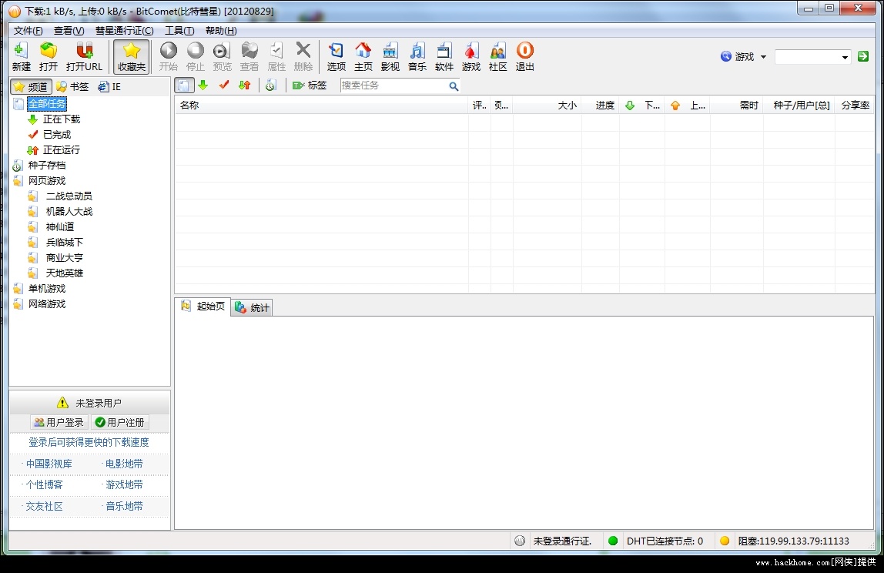
Task: Click the magnifier icon in task search
Action: 454,85
